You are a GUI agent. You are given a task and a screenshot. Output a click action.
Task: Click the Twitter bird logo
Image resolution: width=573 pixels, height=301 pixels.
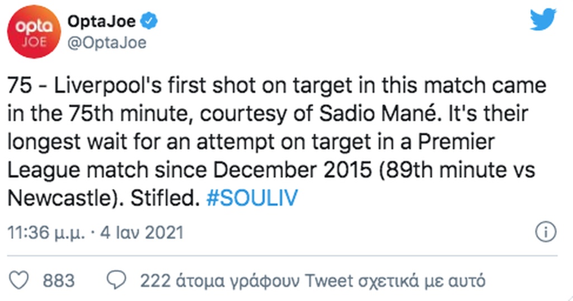pyautogui.click(x=543, y=21)
